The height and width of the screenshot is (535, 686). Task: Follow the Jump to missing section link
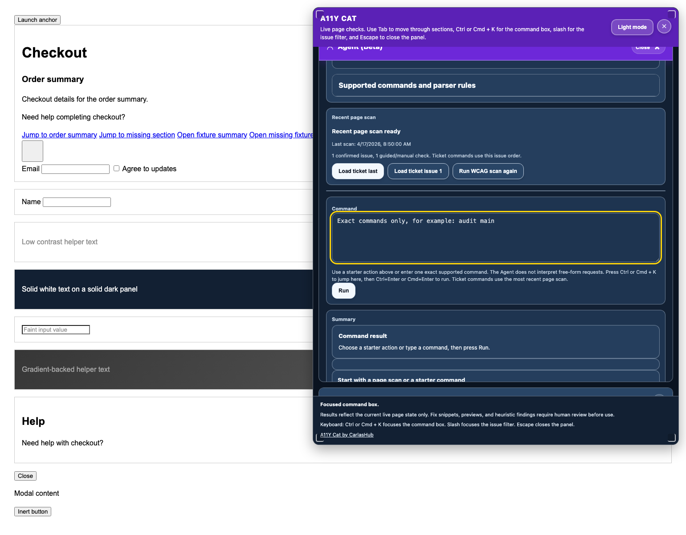point(137,135)
